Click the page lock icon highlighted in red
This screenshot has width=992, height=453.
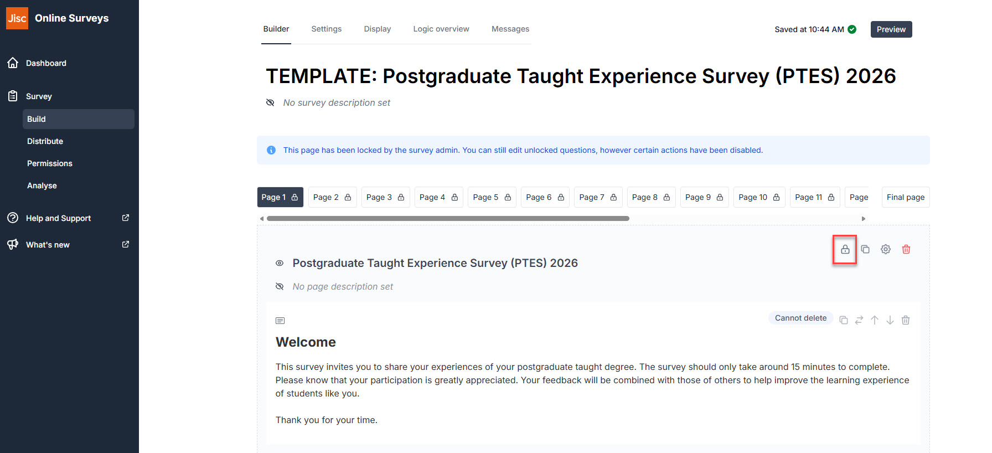tap(845, 249)
